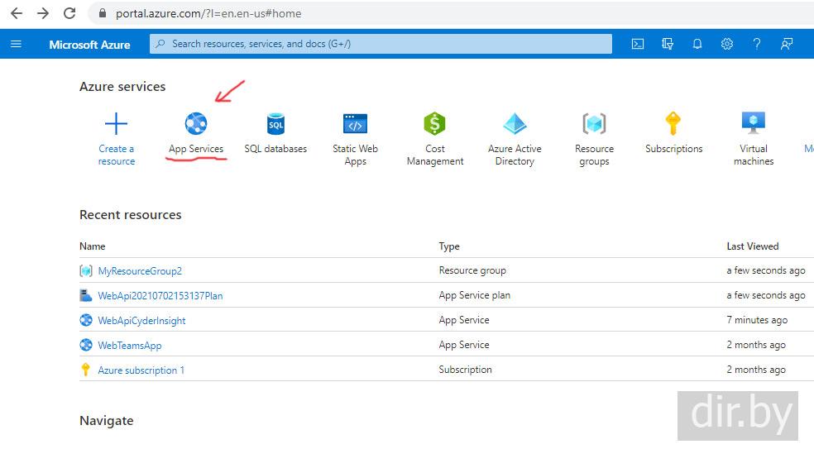Open Virtual machines service icon
This screenshot has width=814, height=449.
753,124
